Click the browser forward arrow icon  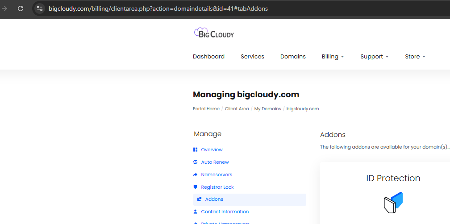click(4, 8)
